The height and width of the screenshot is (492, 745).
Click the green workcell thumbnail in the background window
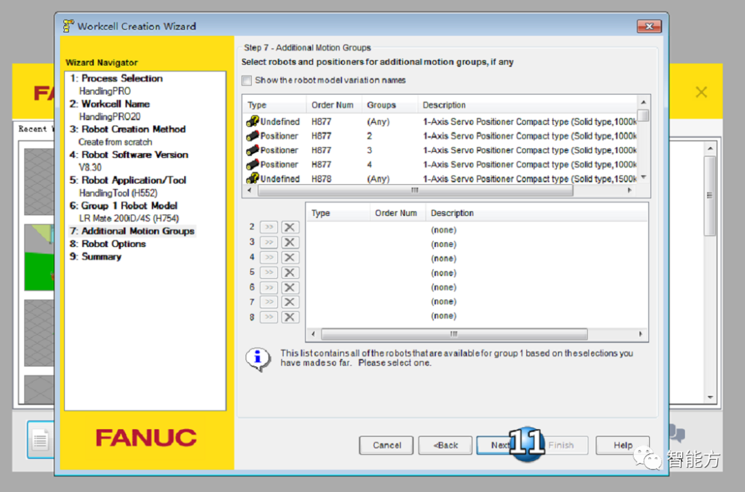coord(39,257)
